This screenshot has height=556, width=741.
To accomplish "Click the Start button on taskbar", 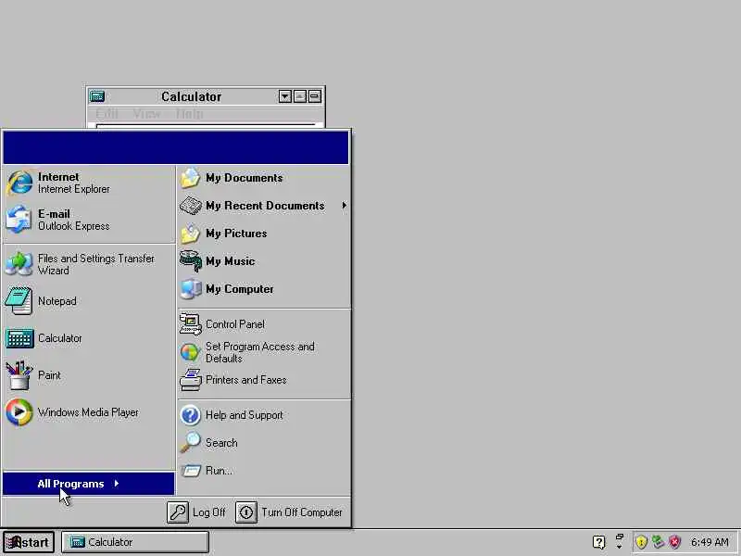I will point(29,542).
